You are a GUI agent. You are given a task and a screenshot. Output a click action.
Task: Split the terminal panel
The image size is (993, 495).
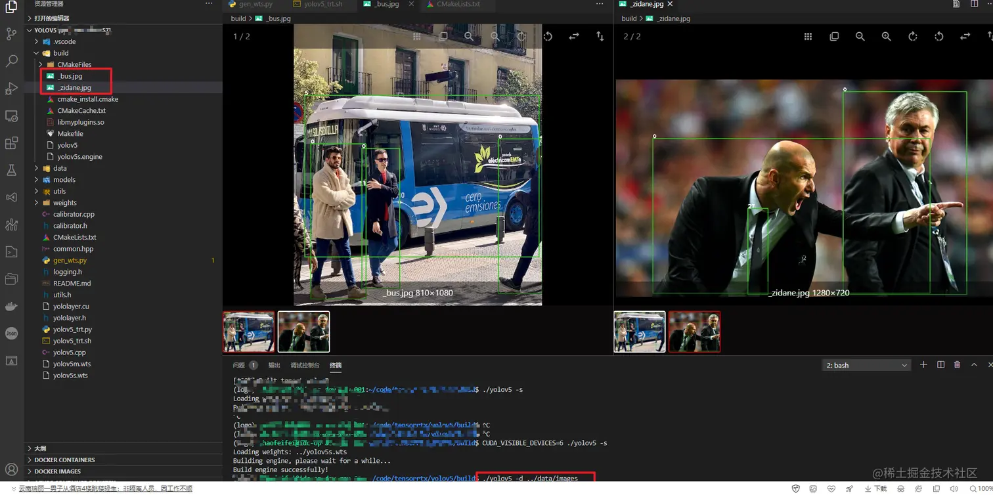[940, 365]
